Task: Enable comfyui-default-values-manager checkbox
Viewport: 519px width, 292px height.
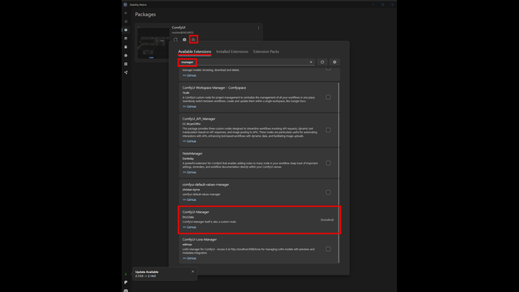Action: pos(328,192)
